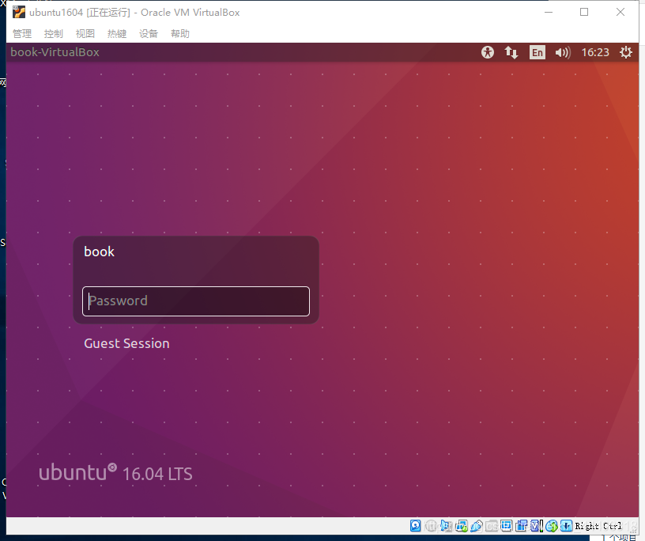
Task: Focus the Password input field
Action: tap(196, 301)
